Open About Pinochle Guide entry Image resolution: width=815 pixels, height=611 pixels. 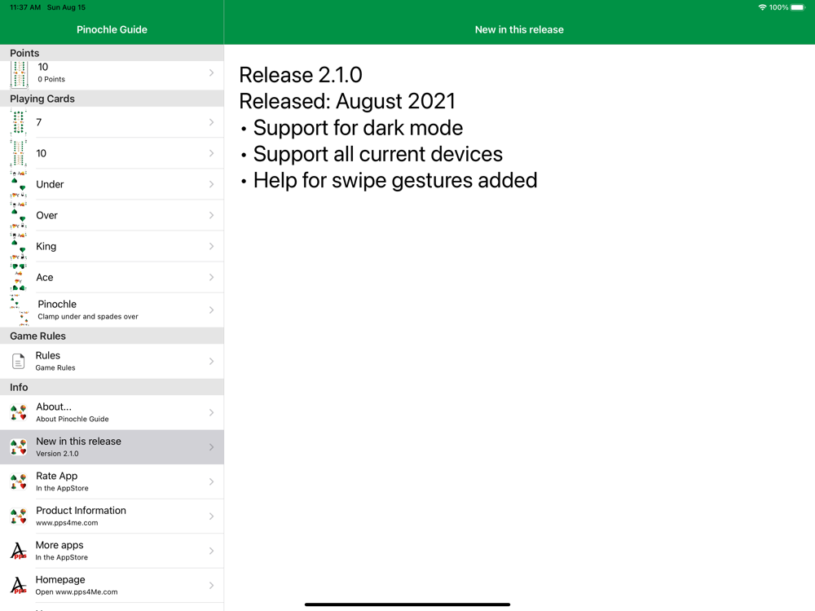click(x=112, y=412)
